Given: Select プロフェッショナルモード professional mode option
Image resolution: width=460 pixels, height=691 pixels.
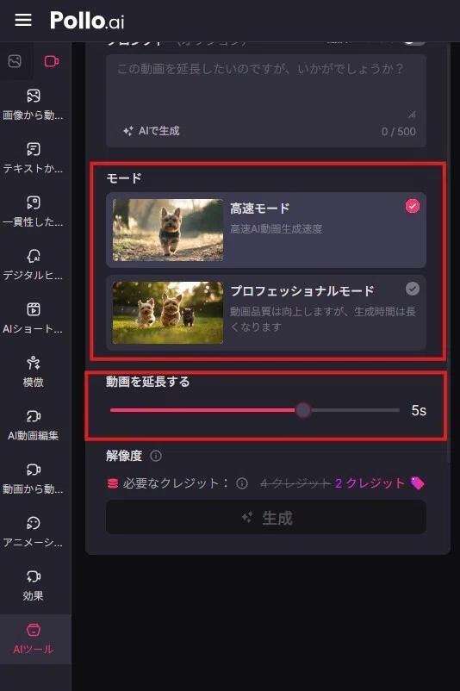Looking at the screenshot, I should 265,313.
